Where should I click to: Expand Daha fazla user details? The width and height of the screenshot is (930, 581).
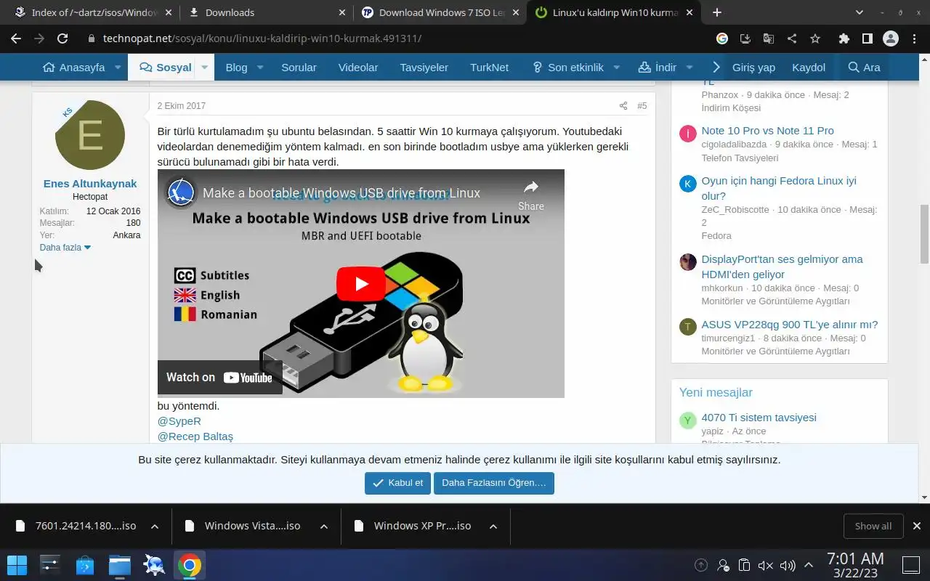pos(65,248)
